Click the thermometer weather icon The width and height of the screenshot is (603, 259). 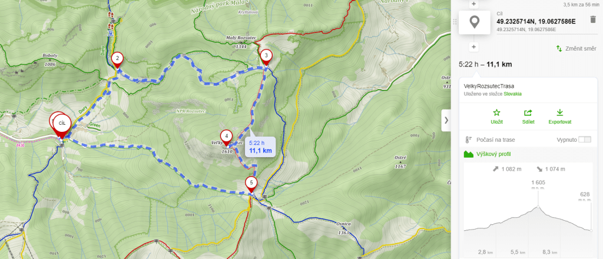[x=468, y=140]
